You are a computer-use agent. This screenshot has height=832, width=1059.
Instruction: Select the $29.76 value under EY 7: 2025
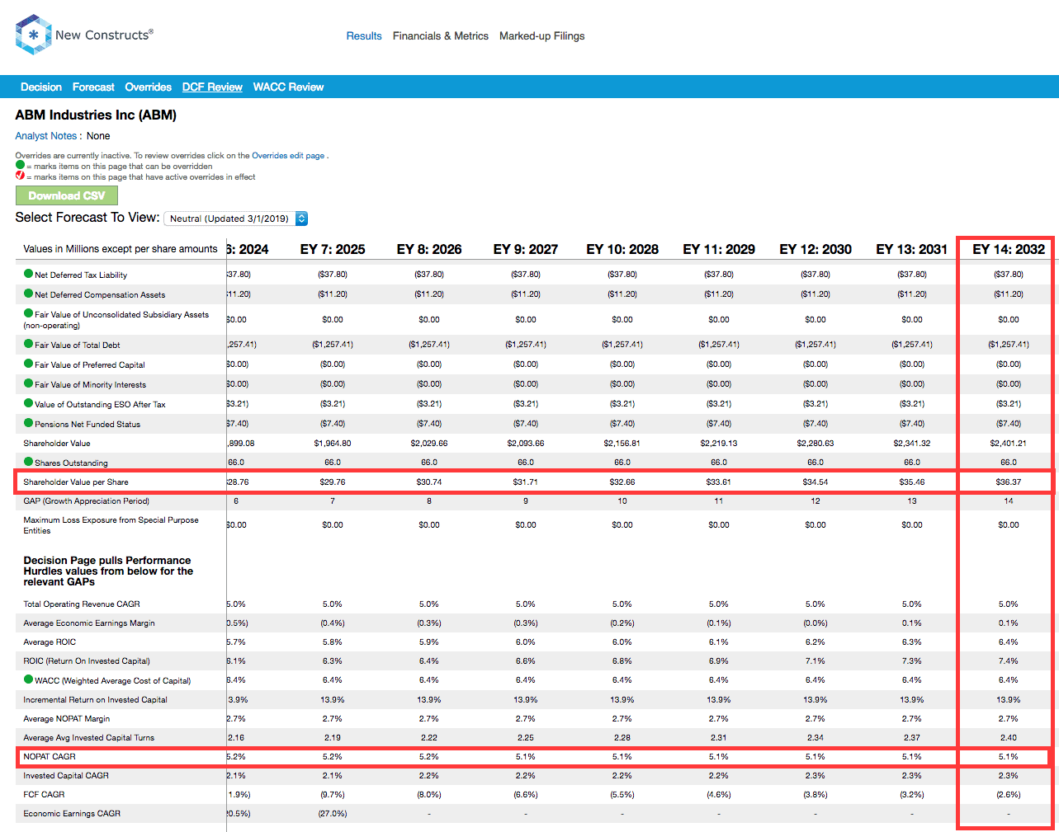pyautogui.click(x=333, y=482)
